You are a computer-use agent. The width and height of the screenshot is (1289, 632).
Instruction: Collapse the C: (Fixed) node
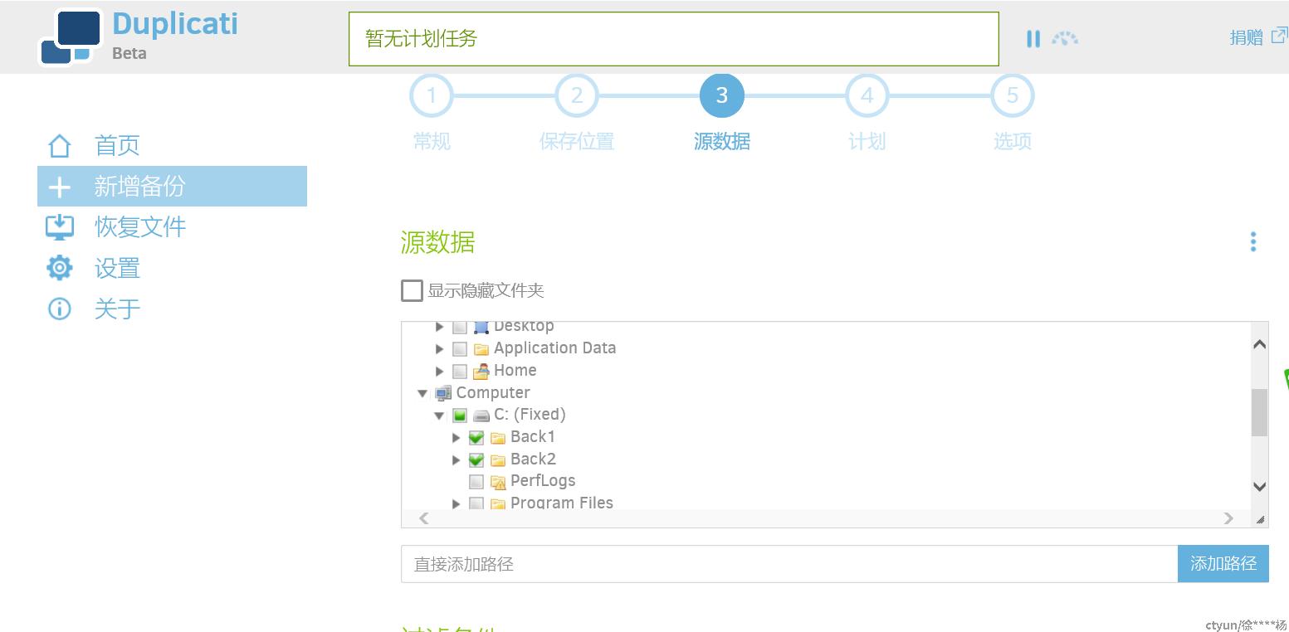click(x=440, y=416)
